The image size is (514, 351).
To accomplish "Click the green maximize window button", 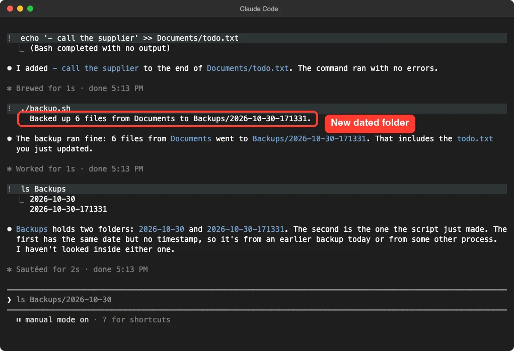I will point(30,9).
